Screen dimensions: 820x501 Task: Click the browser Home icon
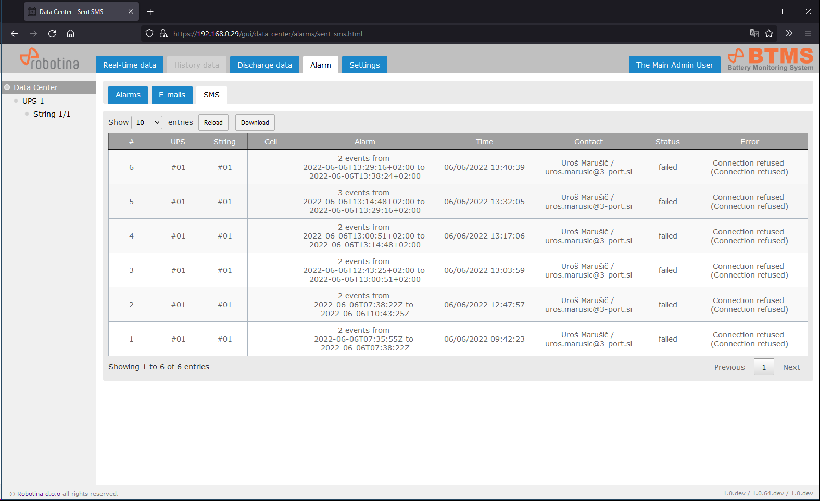(x=71, y=34)
